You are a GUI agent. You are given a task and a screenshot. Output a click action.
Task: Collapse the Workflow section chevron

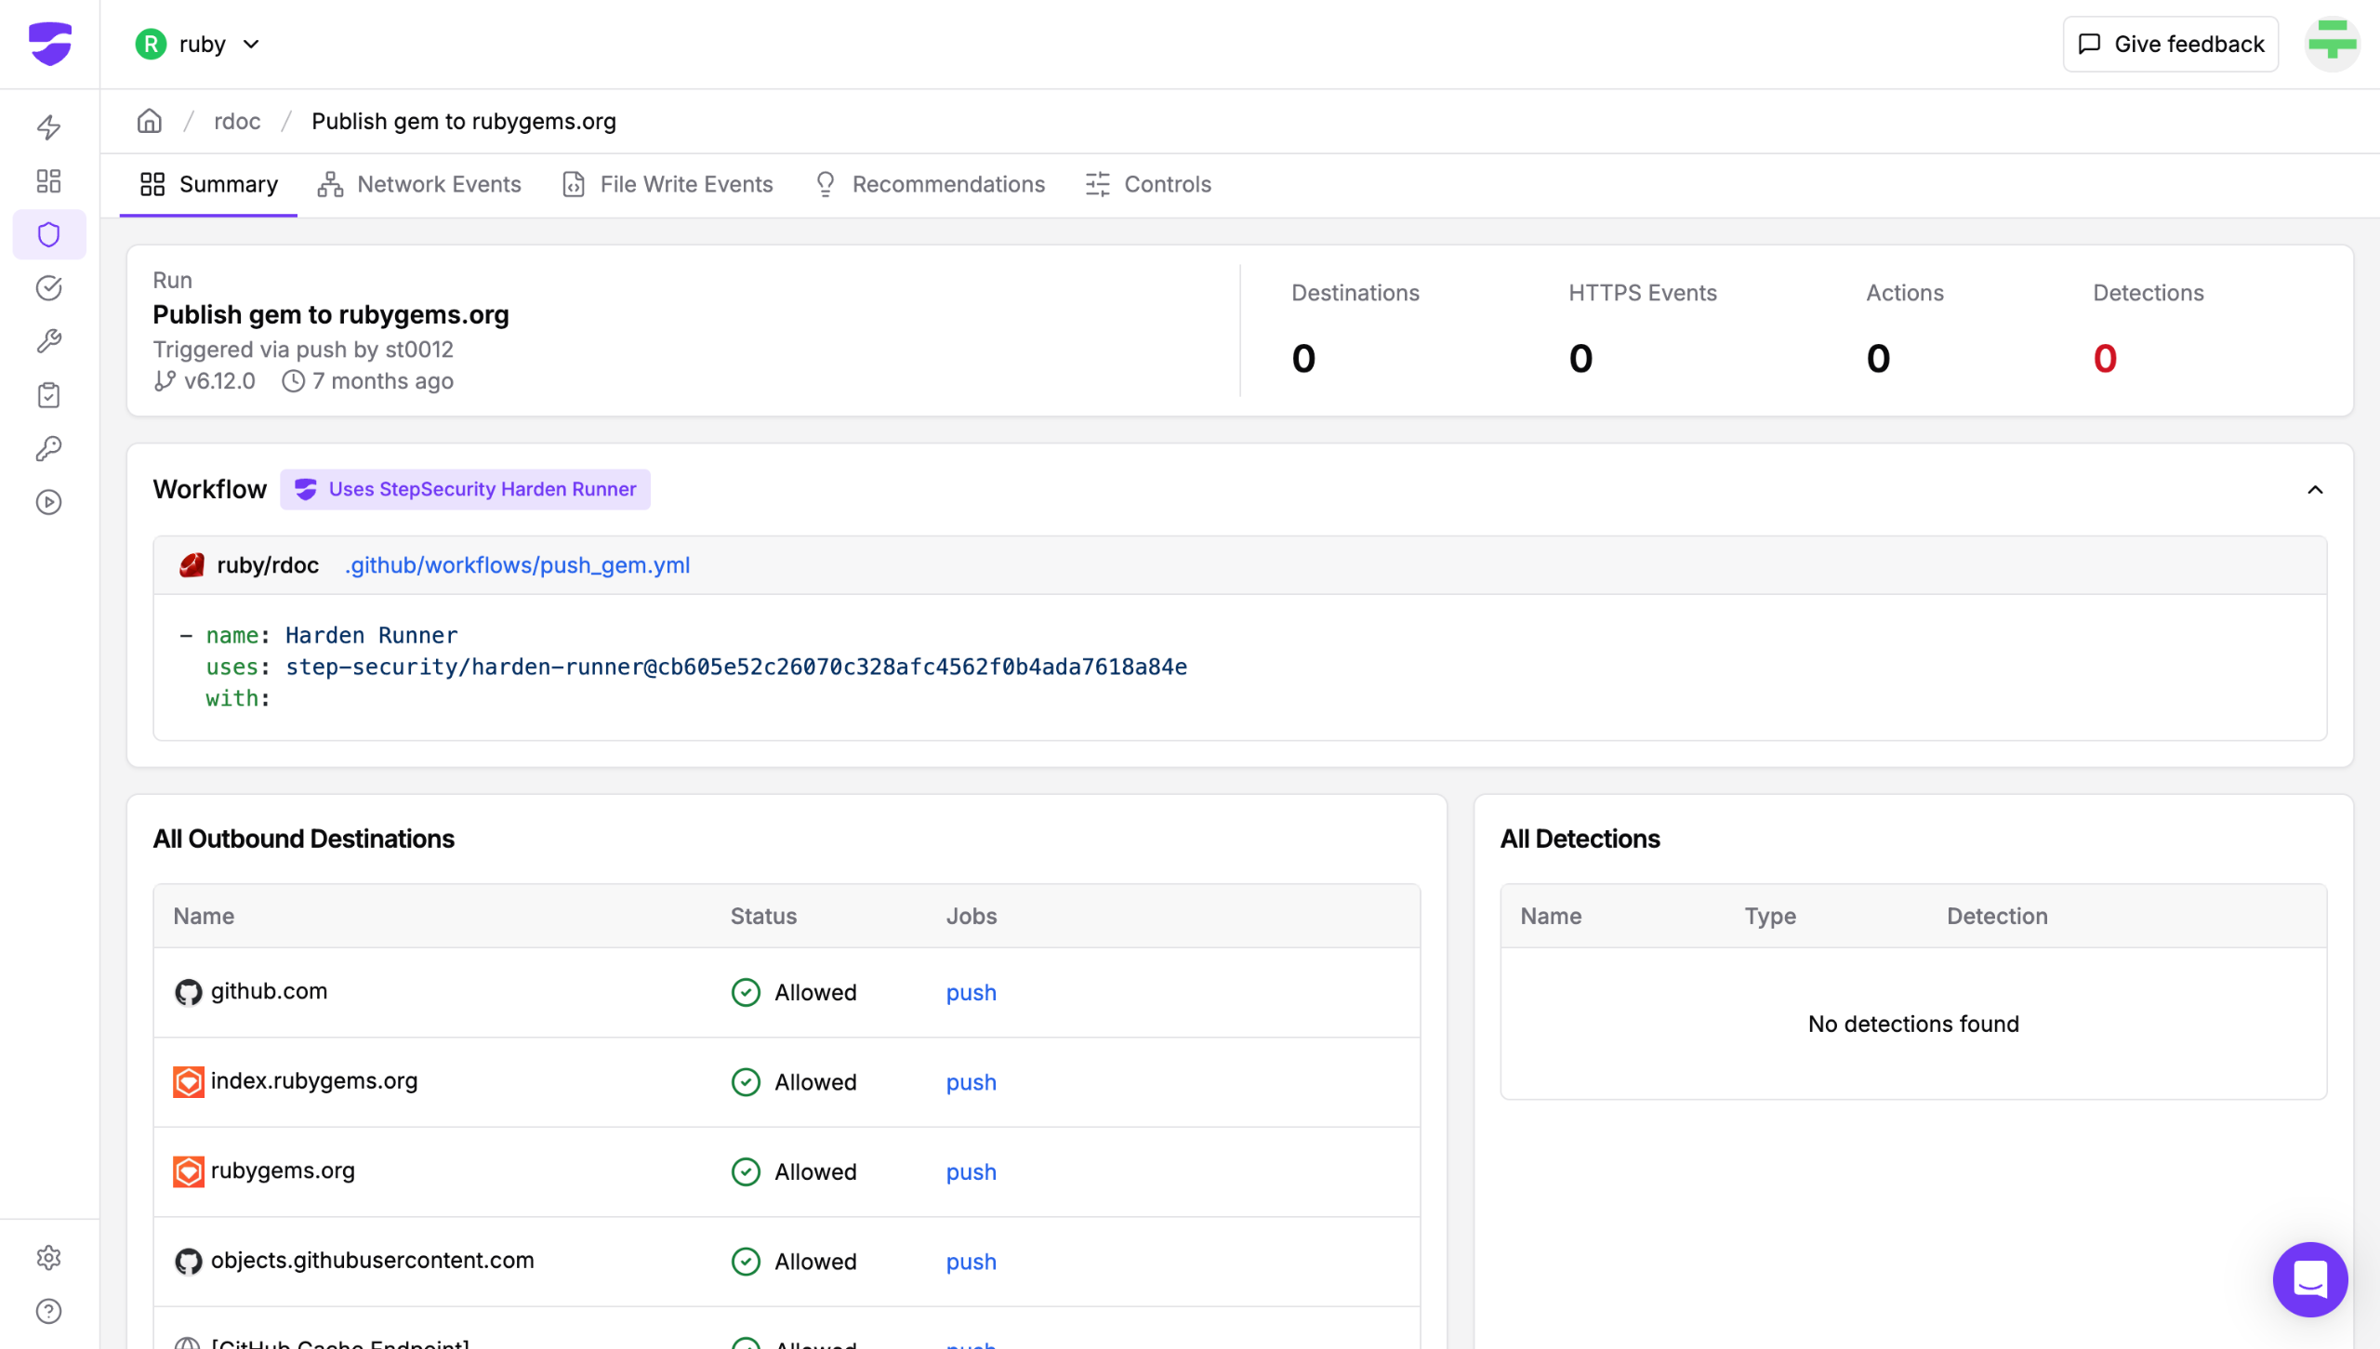click(2315, 490)
